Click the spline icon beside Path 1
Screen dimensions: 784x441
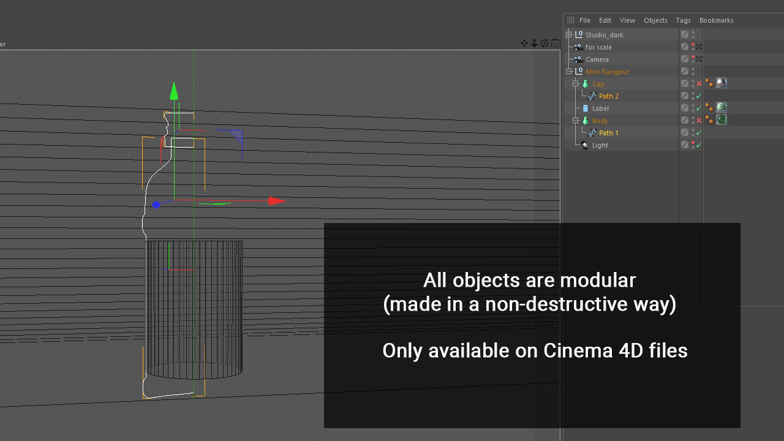pos(592,133)
